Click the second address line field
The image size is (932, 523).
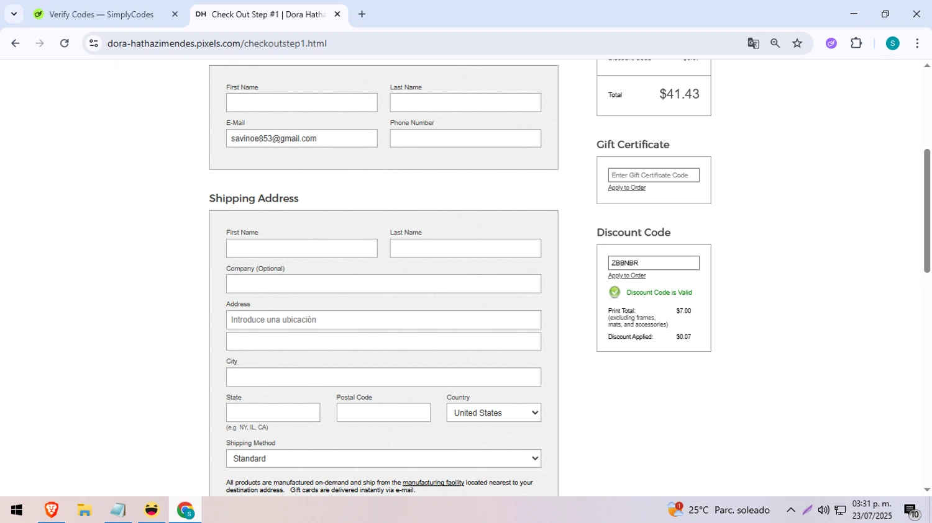pos(383,341)
